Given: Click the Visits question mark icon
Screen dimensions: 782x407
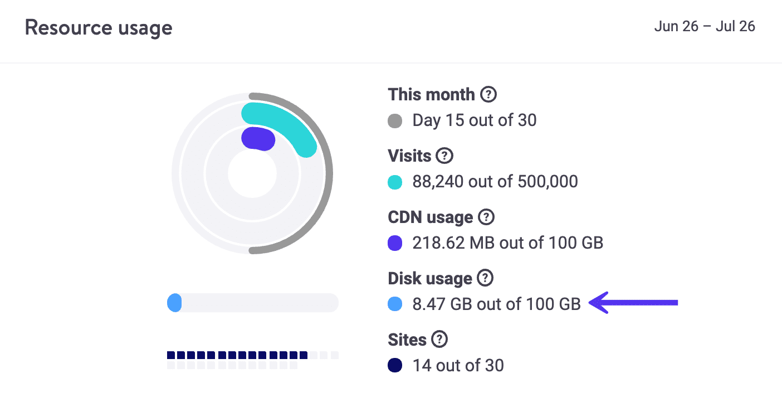Looking at the screenshot, I should click(444, 156).
